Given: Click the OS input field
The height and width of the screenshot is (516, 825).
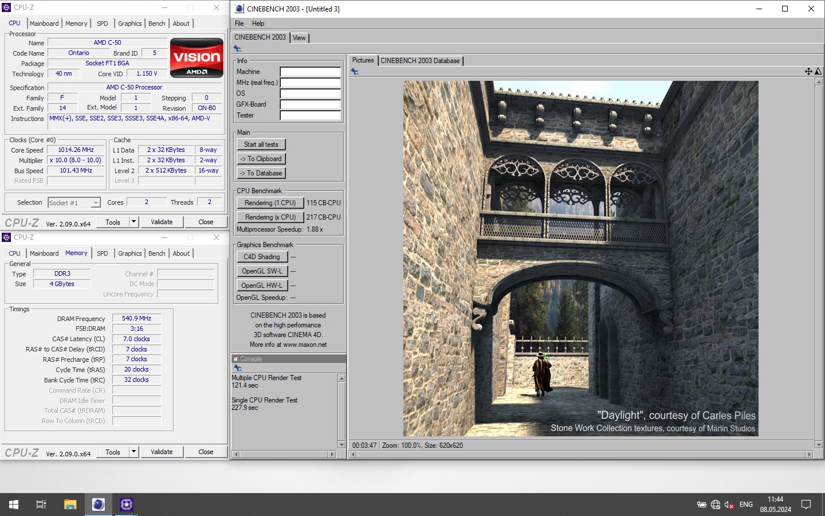Looking at the screenshot, I should pyautogui.click(x=310, y=93).
